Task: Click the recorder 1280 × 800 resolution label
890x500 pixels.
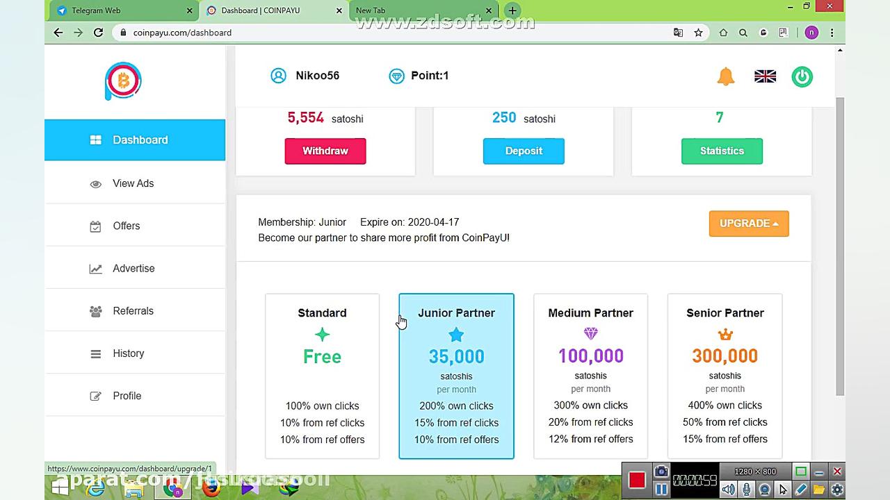Action: coord(755,472)
